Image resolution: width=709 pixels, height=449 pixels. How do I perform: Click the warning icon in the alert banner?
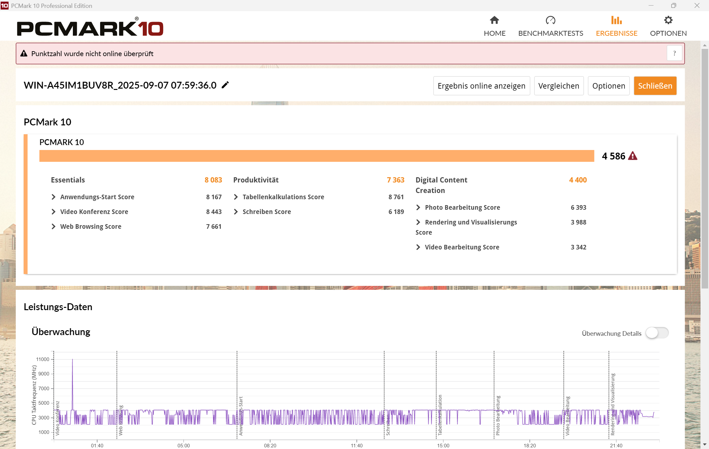point(24,53)
